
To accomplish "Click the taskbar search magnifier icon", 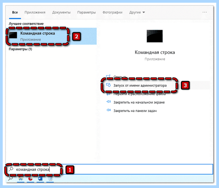I will [x=10, y=179].
